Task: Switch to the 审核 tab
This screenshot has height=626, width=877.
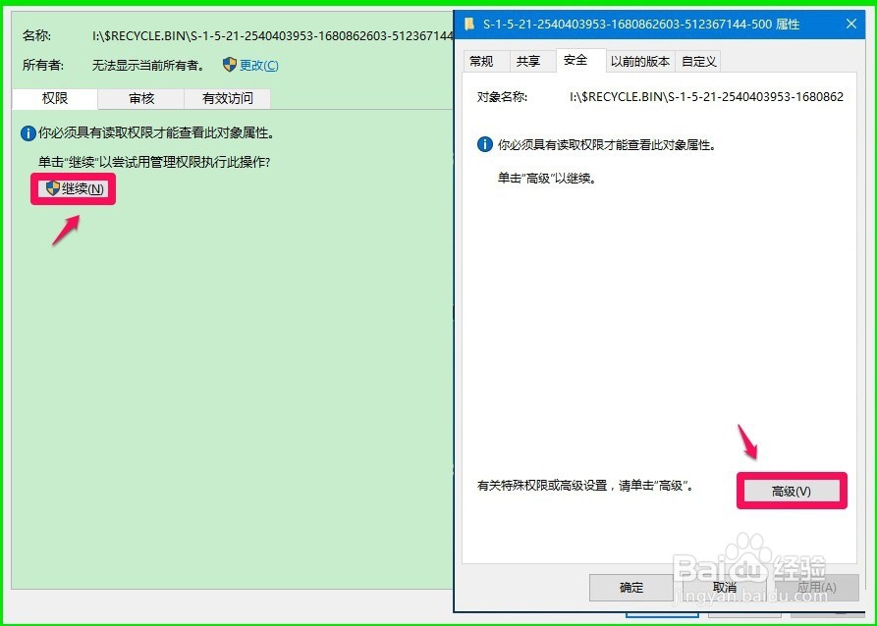Action: click(x=139, y=98)
